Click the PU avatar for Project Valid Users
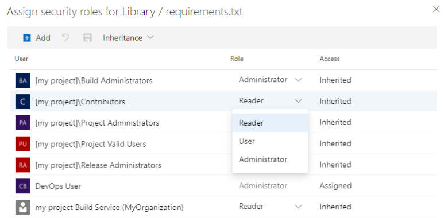The width and height of the screenshot is (448, 218). tap(22, 144)
